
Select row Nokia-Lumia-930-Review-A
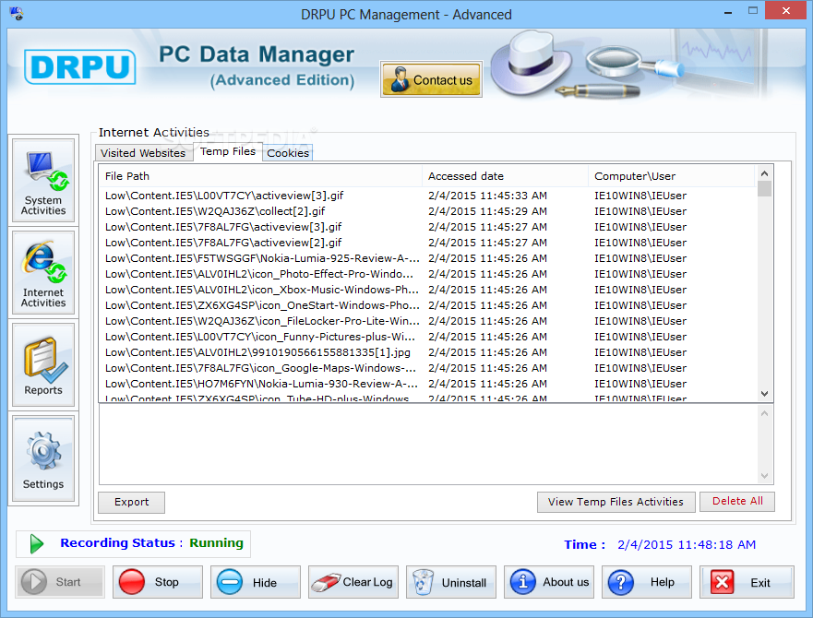(427, 384)
